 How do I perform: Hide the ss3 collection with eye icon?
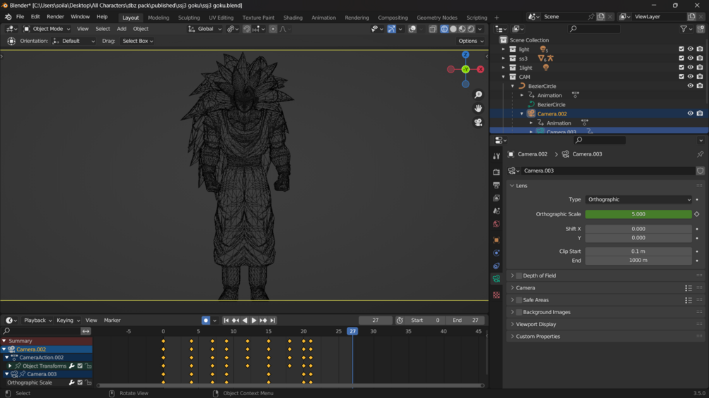tap(690, 58)
